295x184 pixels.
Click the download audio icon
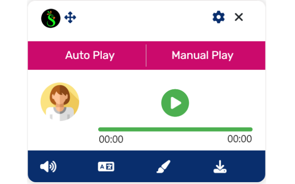(220, 167)
